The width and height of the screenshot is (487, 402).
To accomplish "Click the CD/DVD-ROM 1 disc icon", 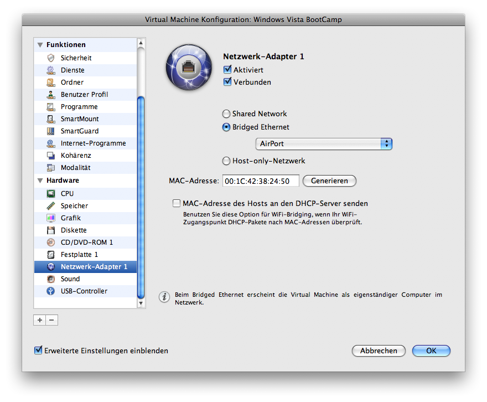I will [50, 243].
